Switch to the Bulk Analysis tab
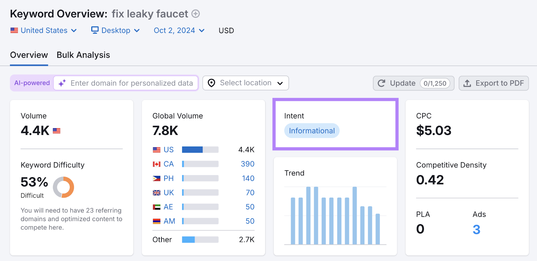This screenshot has width=537, height=261. pyautogui.click(x=83, y=55)
